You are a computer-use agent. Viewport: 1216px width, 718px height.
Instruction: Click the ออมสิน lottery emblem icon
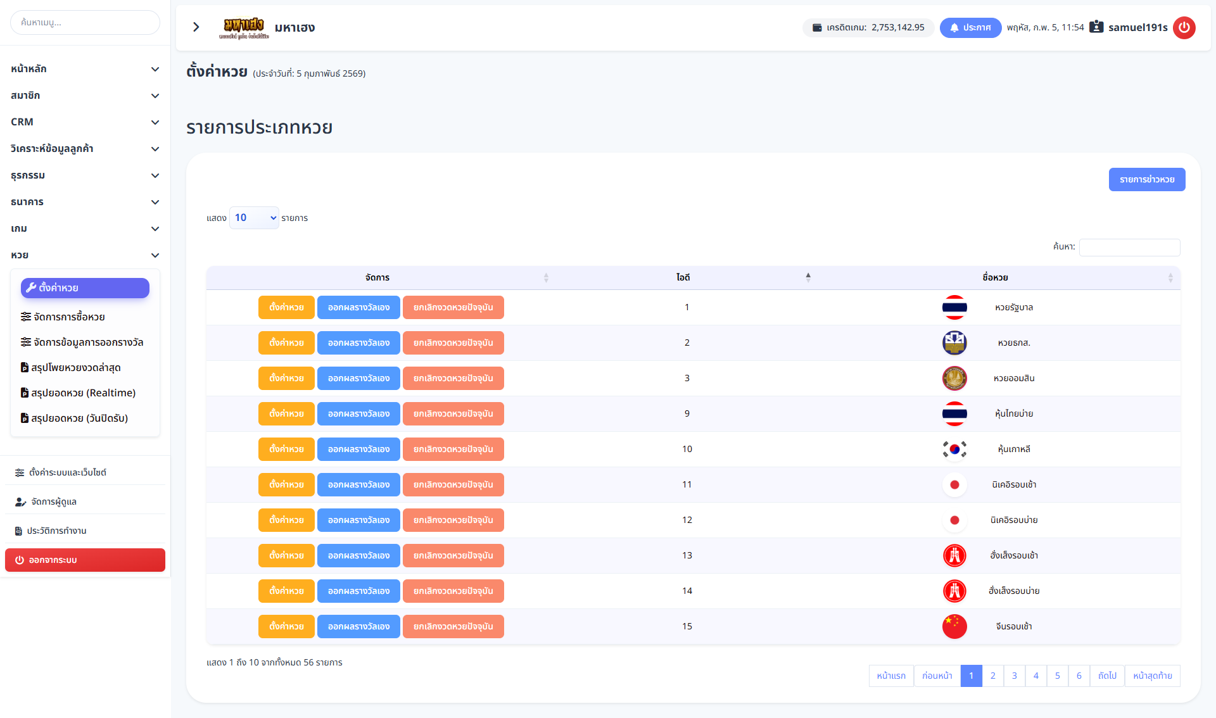pos(954,378)
